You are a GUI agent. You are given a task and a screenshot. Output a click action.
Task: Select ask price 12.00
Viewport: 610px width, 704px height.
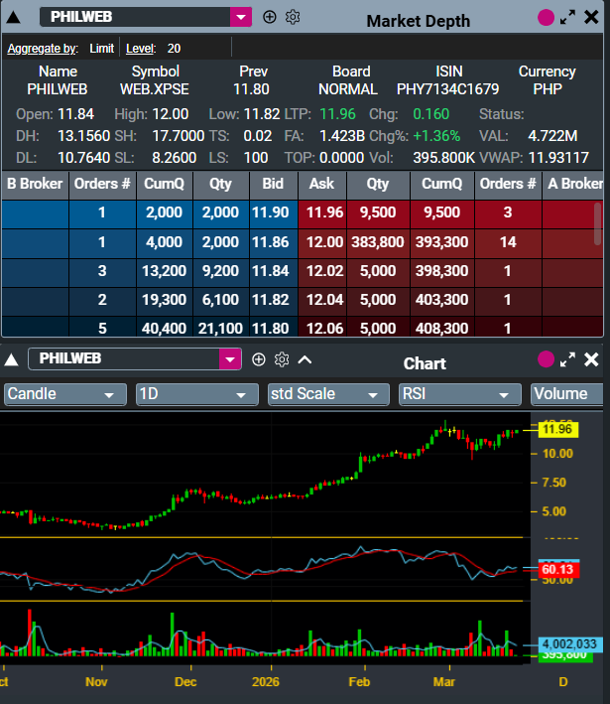click(x=324, y=242)
